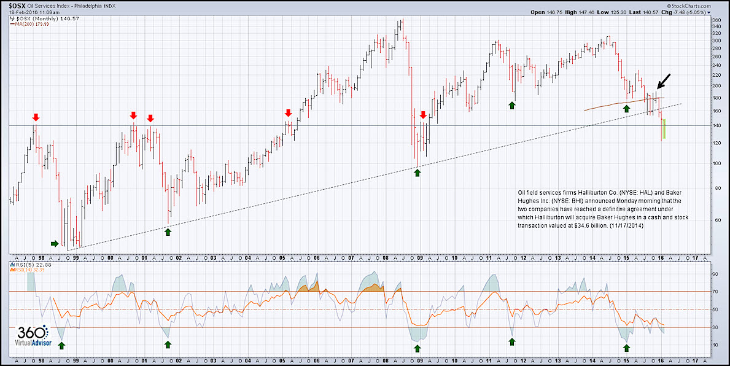The width and height of the screenshot is (730, 366).
Task: Click the 'Open 146.75' value
Action: (x=545, y=13)
